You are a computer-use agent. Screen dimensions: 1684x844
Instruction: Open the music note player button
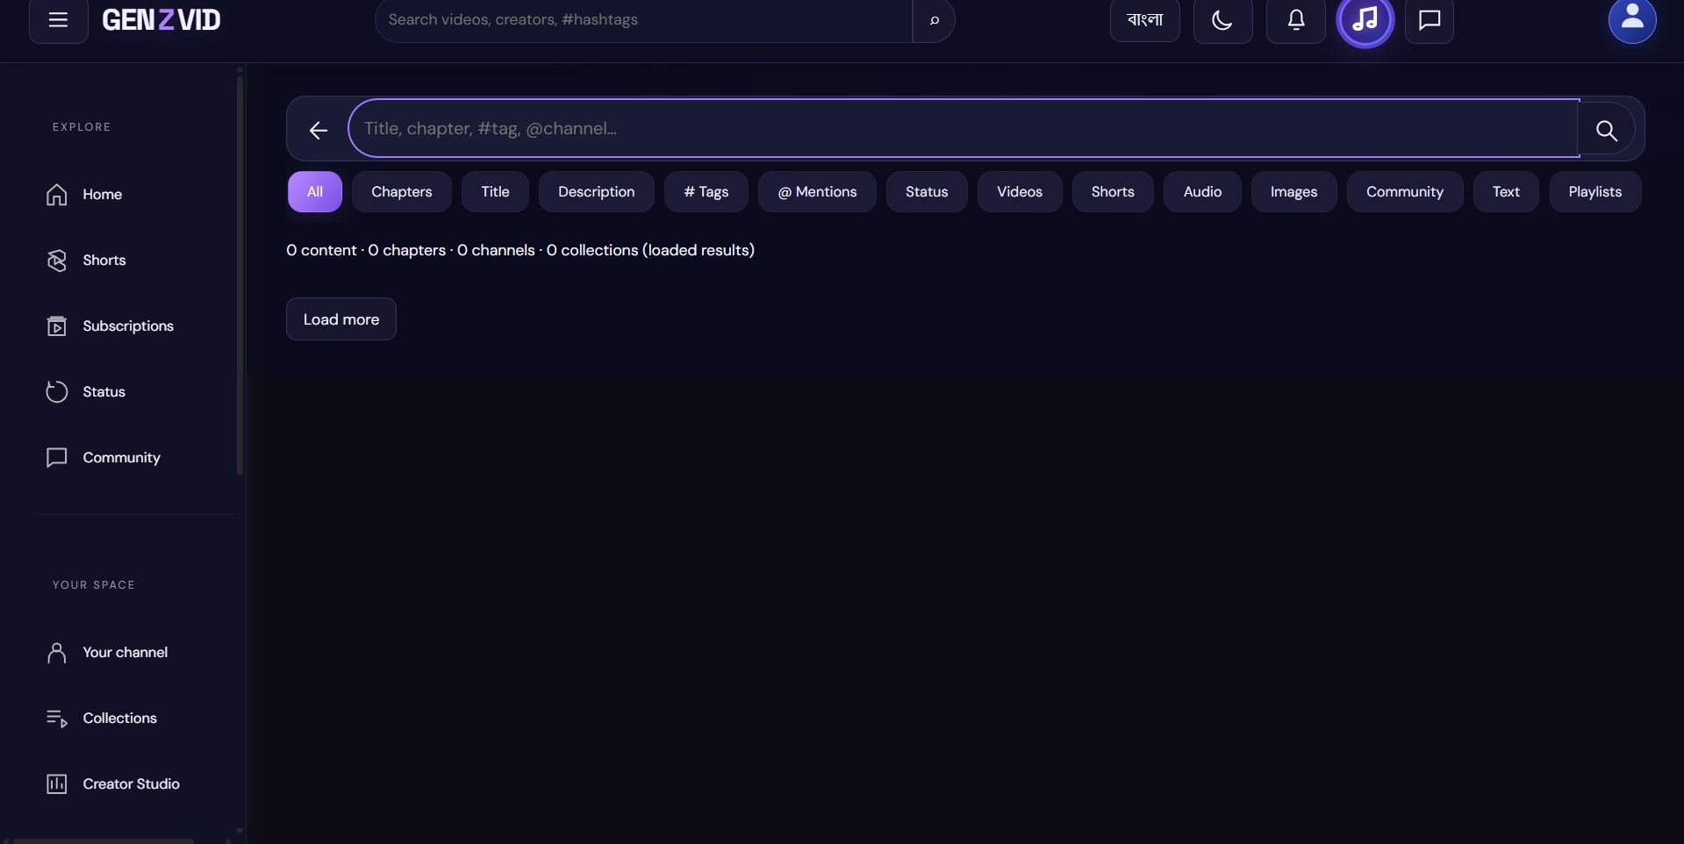pyautogui.click(x=1365, y=19)
